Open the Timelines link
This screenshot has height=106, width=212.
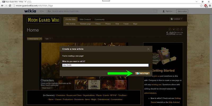tap(122, 95)
